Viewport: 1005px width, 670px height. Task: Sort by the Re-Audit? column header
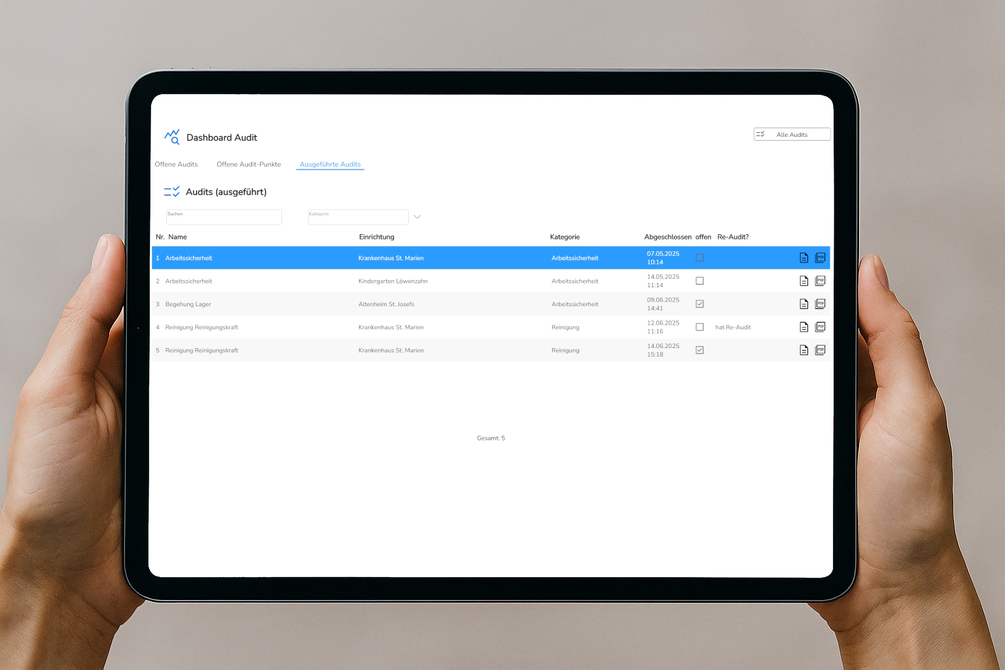pyautogui.click(x=733, y=237)
